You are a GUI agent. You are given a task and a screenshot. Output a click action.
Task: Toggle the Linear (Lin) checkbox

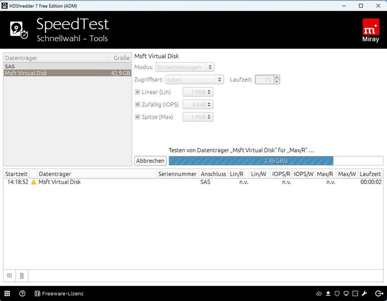138,92
